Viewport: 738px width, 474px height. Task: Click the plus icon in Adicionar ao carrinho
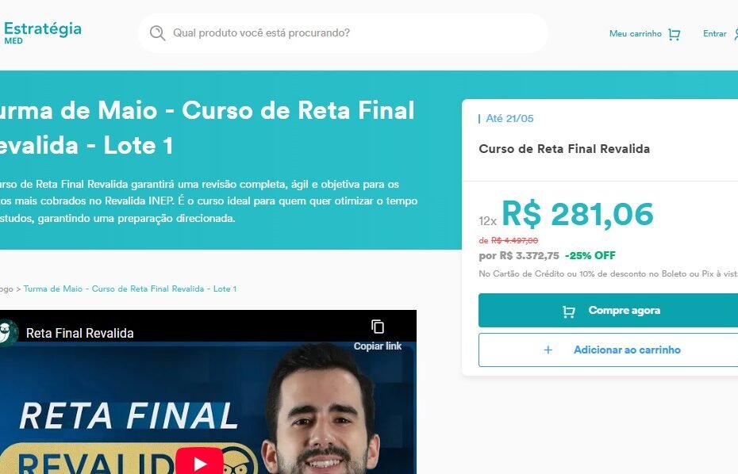point(548,350)
